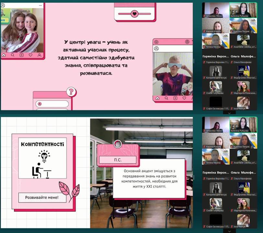Select Ангеліна Рубцова's video tile beside the Компетентності slide

243,125
